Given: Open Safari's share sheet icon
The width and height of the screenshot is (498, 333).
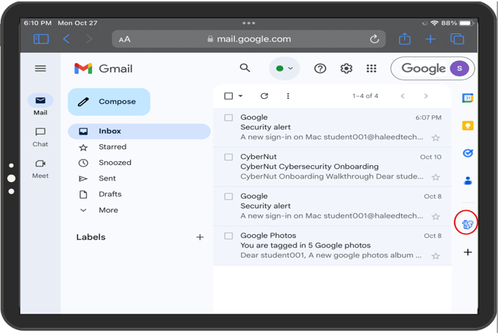Looking at the screenshot, I should pyautogui.click(x=404, y=39).
